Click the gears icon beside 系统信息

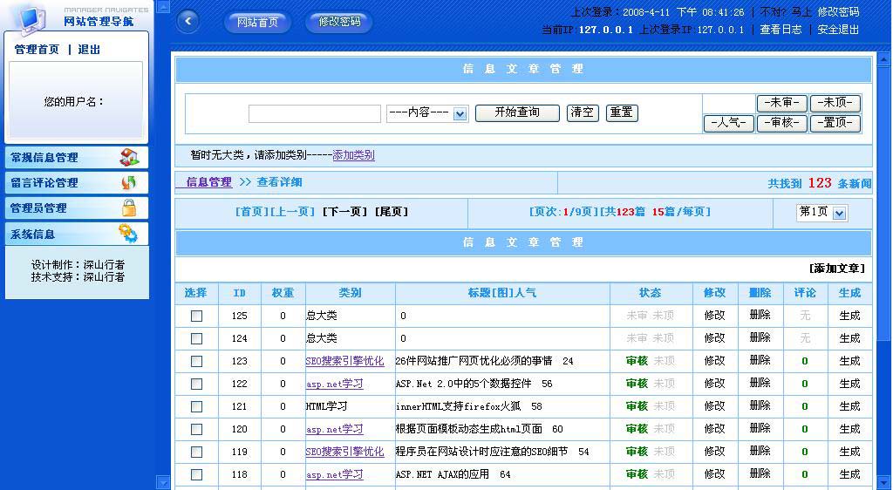click(128, 233)
